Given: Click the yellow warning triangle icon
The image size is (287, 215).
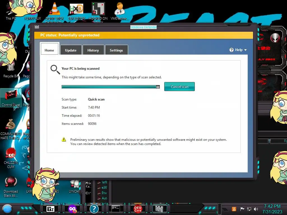Looking at the screenshot, I should click(x=64, y=139).
